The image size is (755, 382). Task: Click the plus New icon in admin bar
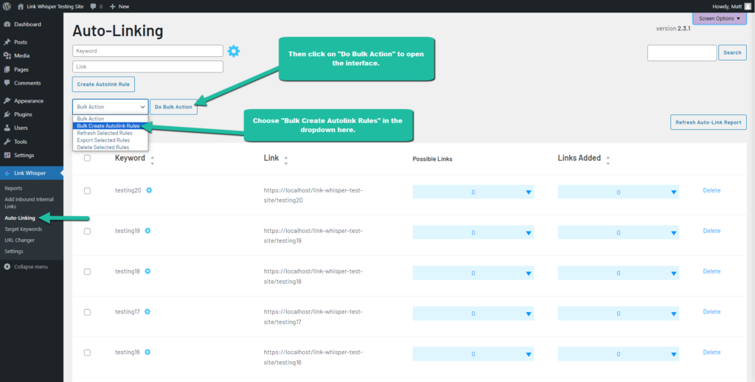[x=112, y=6]
